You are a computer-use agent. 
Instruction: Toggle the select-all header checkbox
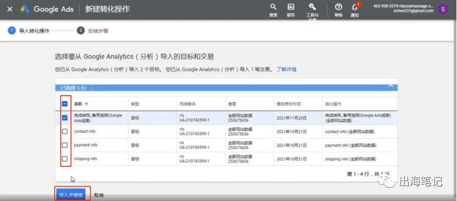pos(64,104)
